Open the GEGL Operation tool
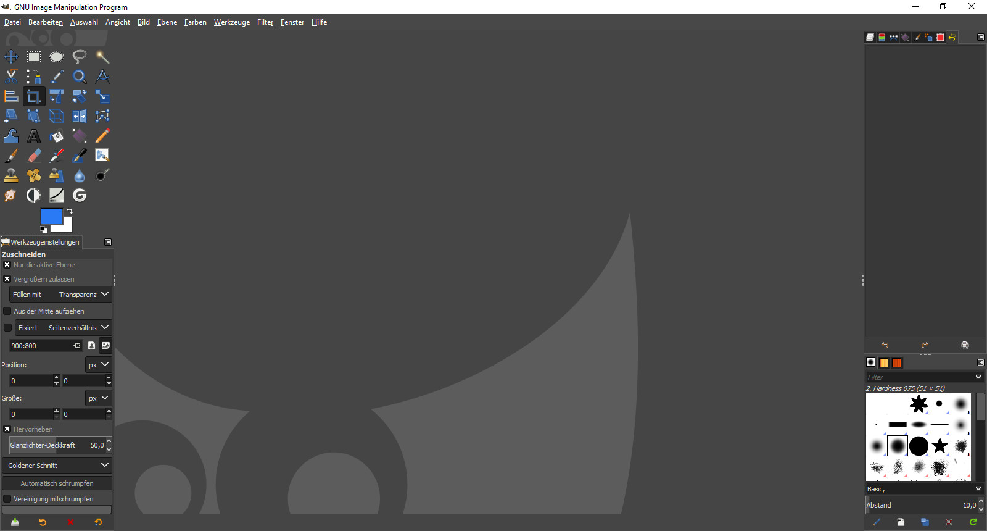The image size is (987, 531). tap(80, 195)
